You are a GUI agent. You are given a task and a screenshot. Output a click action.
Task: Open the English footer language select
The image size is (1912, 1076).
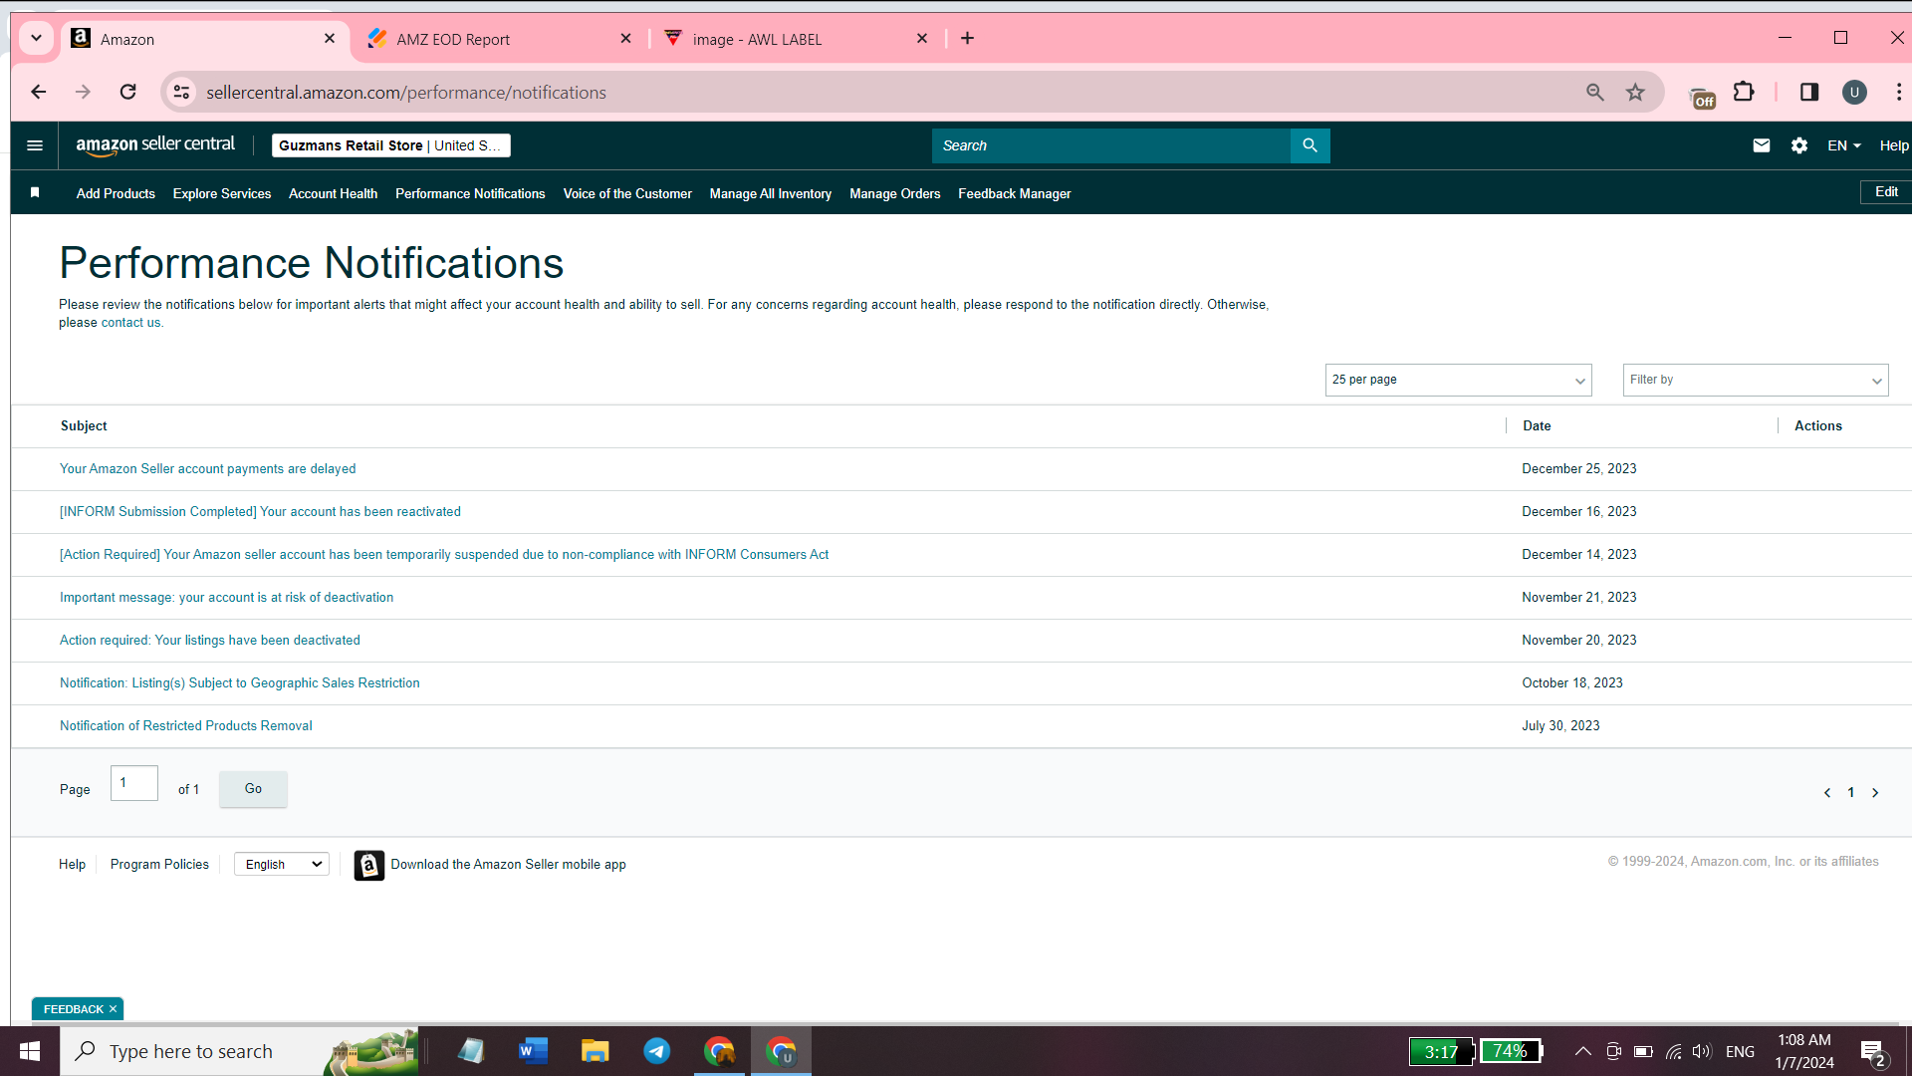coord(282,864)
